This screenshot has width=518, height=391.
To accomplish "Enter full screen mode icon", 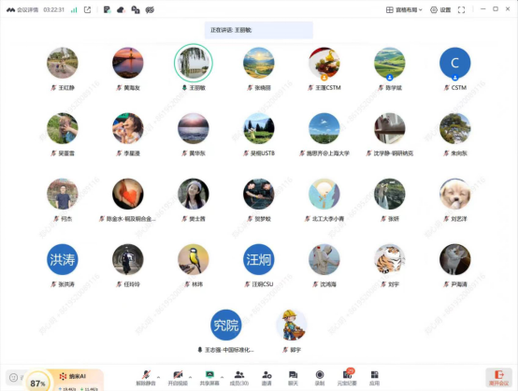I will pyautogui.click(x=462, y=10).
